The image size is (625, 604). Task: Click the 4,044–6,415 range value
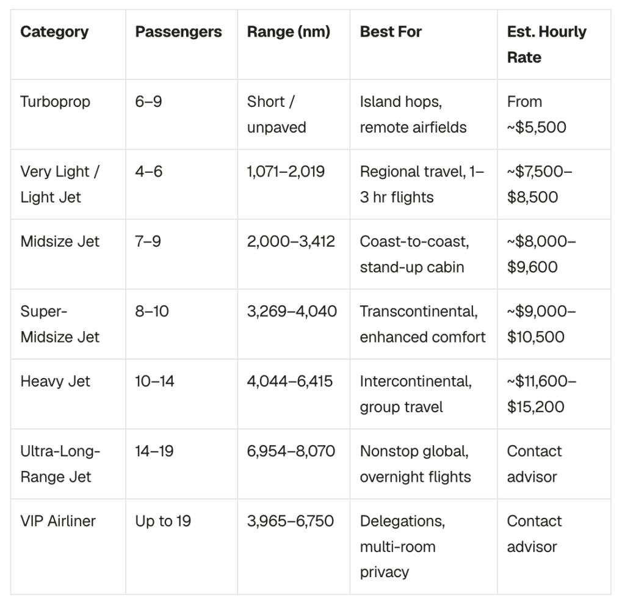pos(290,381)
